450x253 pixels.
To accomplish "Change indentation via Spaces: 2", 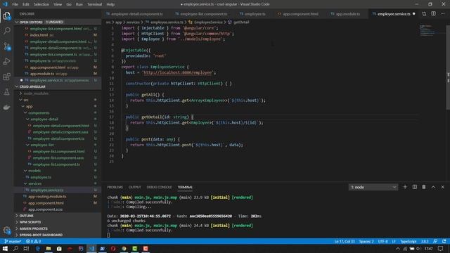I will click(366, 241).
